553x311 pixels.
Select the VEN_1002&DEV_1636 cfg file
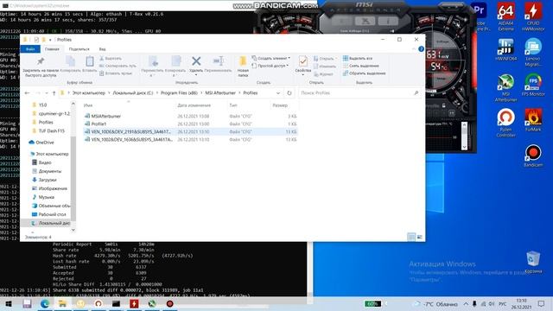(x=190, y=140)
